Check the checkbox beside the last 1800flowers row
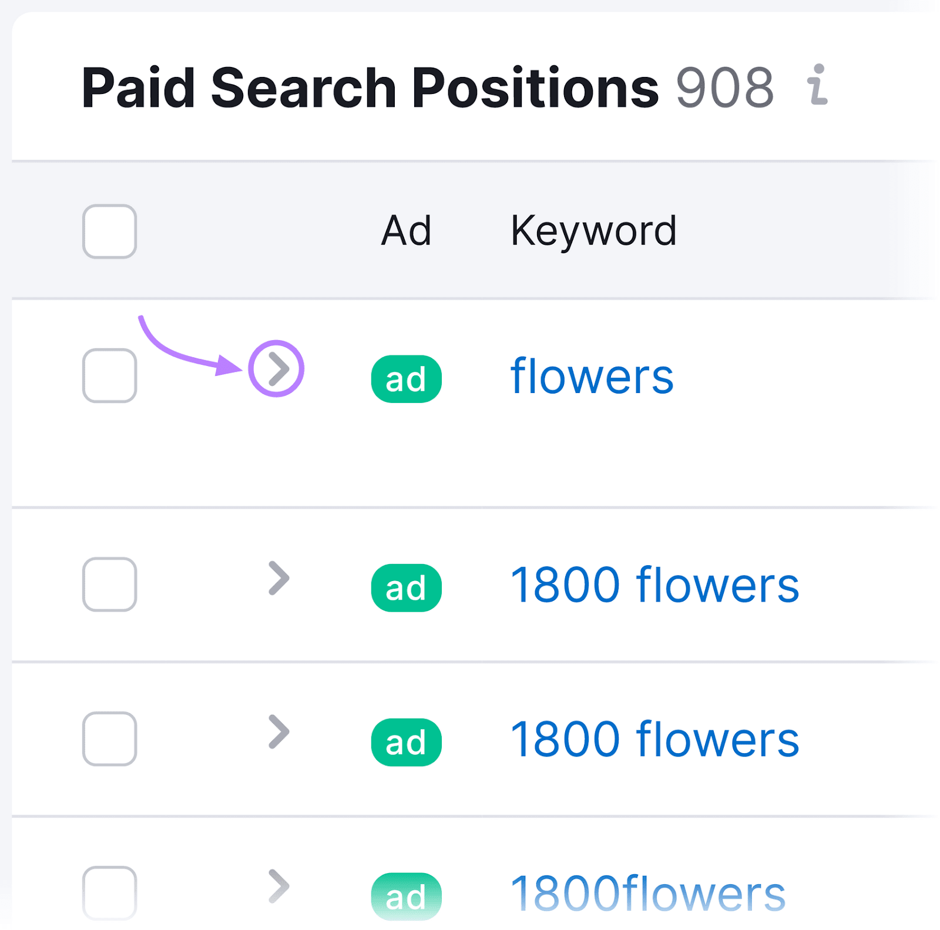 coord(109,894)
